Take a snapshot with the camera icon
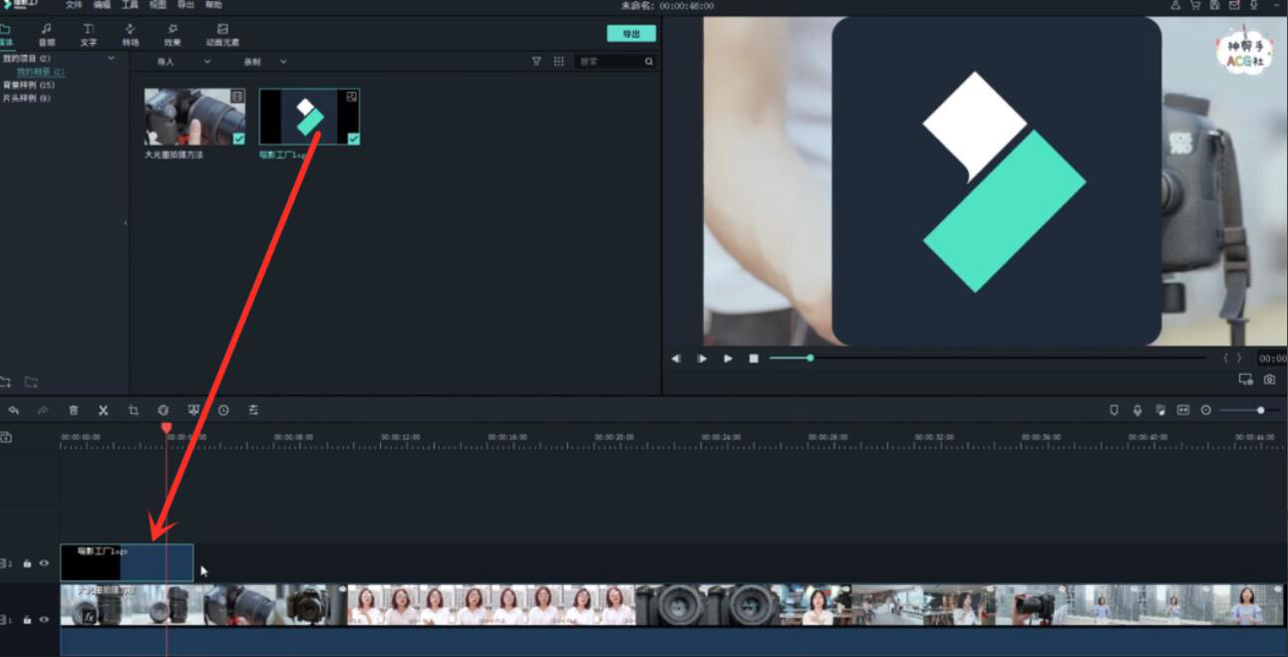The image size is (1288, 657). (x=1269, y=380)
